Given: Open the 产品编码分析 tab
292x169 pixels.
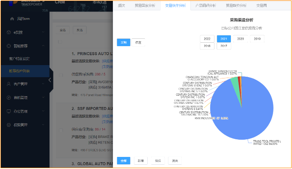Looking at the screenshot, I should point(205,6).
